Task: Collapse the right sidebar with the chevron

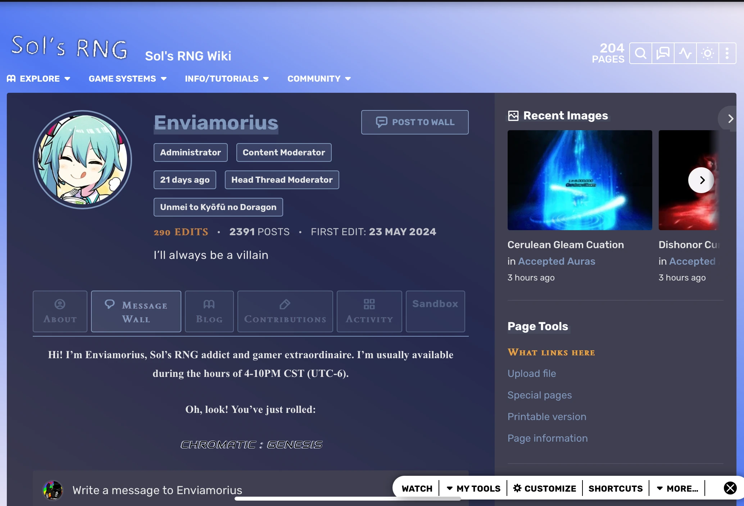Action: pos(730,119)
